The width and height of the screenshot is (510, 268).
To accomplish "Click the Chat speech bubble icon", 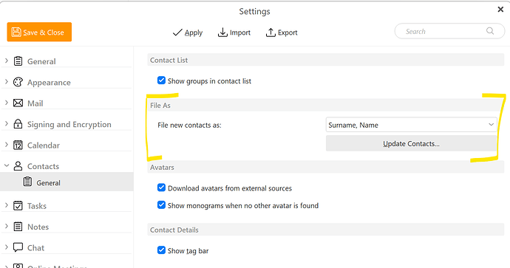I will tap(18, 247).
